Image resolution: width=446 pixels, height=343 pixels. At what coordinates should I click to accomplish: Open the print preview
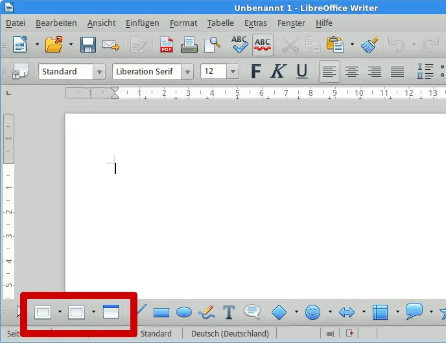212,45
